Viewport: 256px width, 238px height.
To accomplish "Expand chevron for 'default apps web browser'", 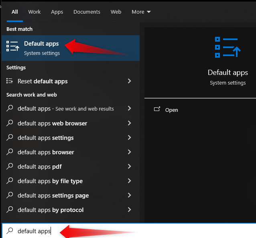I will coord(129,123).
